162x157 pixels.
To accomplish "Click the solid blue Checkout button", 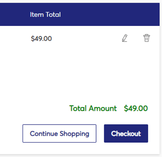I will [x=126, y=134].
